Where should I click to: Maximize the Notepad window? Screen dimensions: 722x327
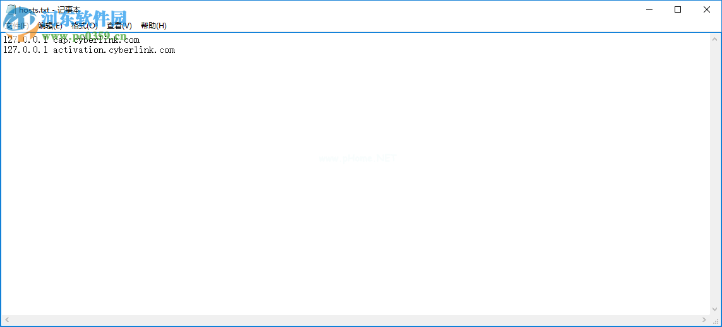click(x=677, y=9)
